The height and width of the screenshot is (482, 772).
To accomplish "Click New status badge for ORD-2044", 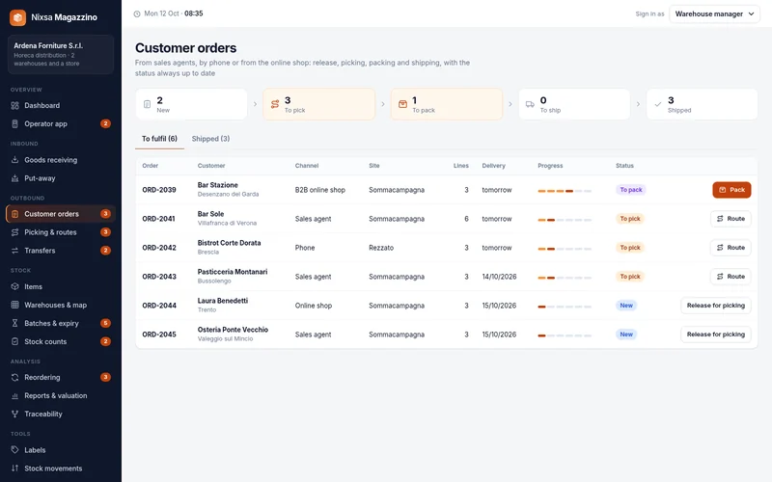I will tap(626, 306).
